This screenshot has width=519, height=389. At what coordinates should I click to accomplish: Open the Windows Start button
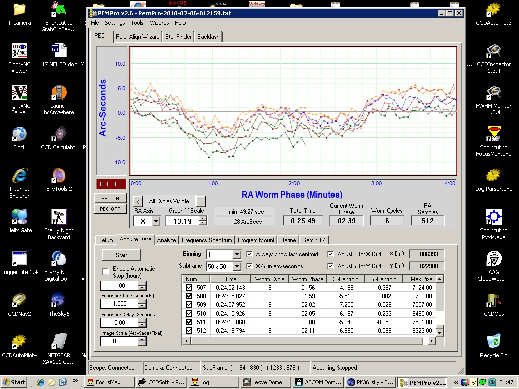(14, 382)
